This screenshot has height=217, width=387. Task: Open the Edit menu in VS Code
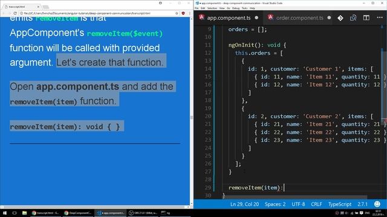[203, 8]
